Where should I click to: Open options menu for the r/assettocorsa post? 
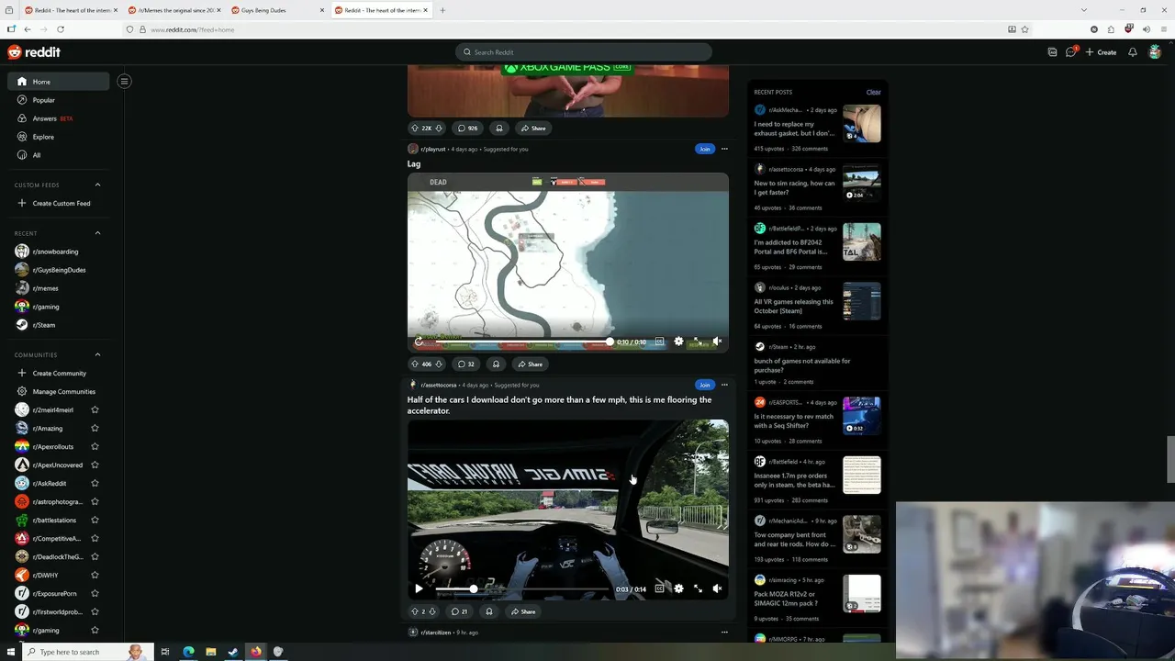pyautogui.click(x=724, y=385)
